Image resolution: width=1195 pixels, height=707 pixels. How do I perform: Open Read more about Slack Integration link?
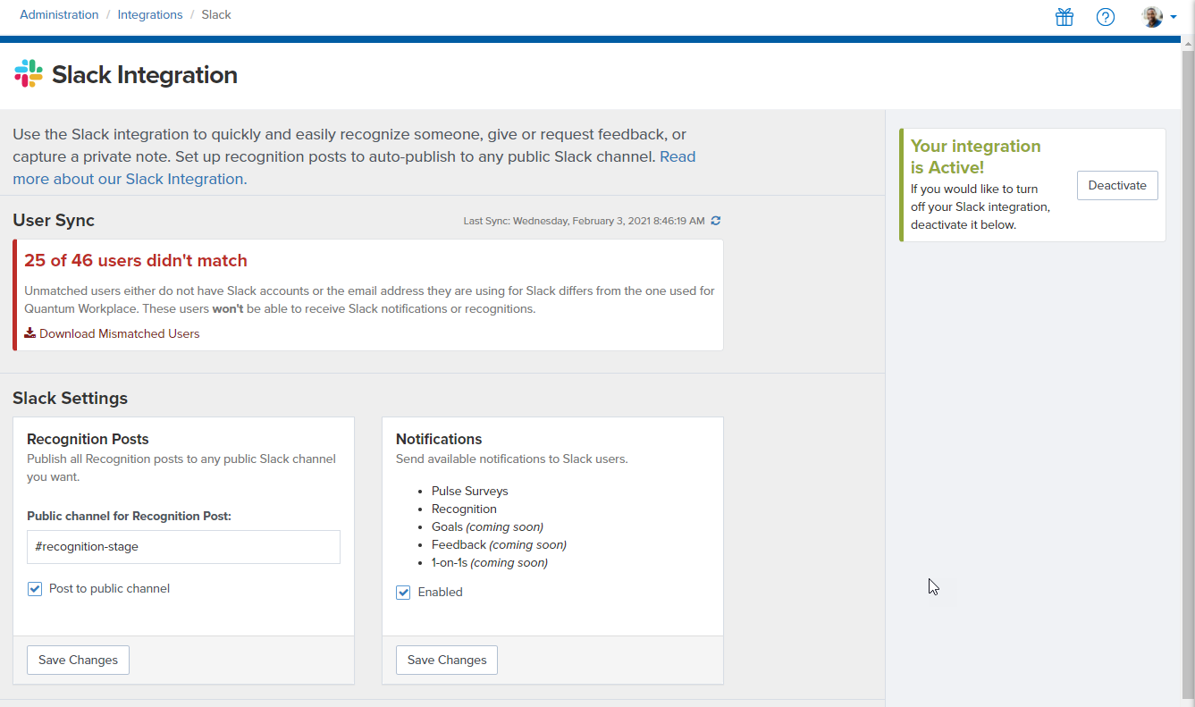click(x=354, y=168)
